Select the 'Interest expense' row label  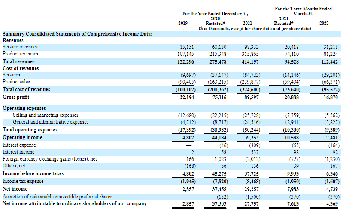click(x=19, y=145)
